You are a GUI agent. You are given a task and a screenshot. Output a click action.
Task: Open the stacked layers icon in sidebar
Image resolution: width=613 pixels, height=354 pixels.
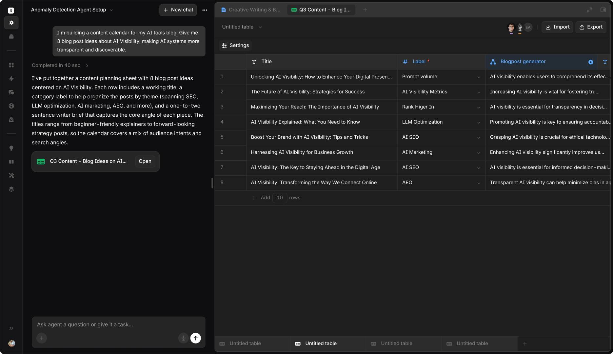(11, 189)
